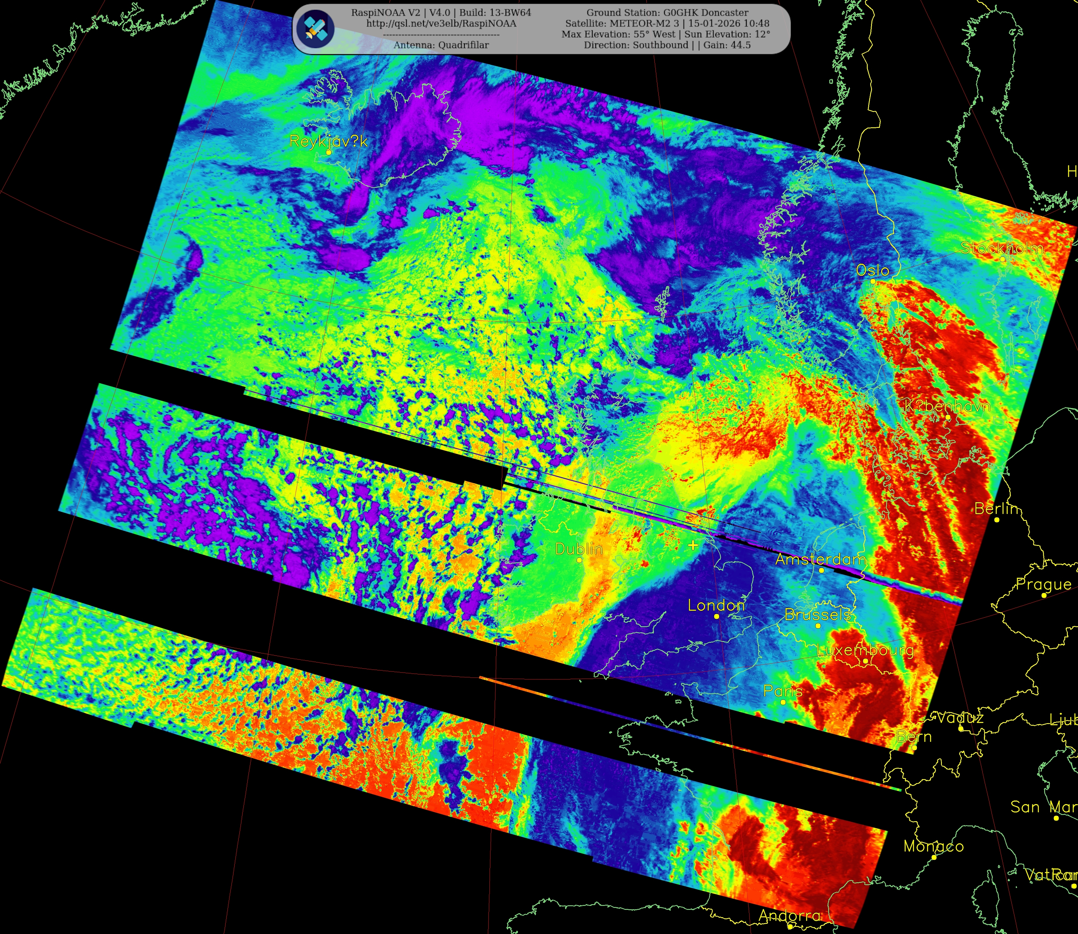
Task: Click the Satellite METEOR-M2 3 header line
Action: pyautogui.click(x=667, y=24)
